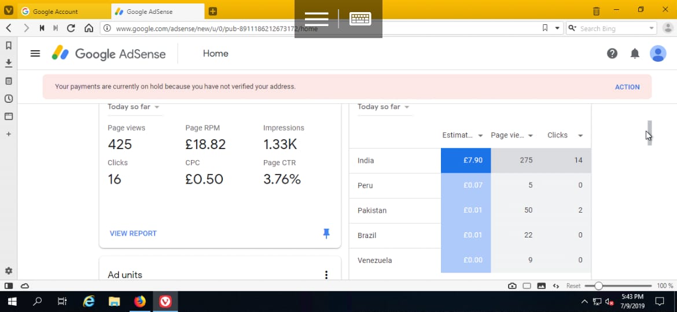The image size is (677, 312).
Task: Open page actions code icon
Action: tap(556, 286)
